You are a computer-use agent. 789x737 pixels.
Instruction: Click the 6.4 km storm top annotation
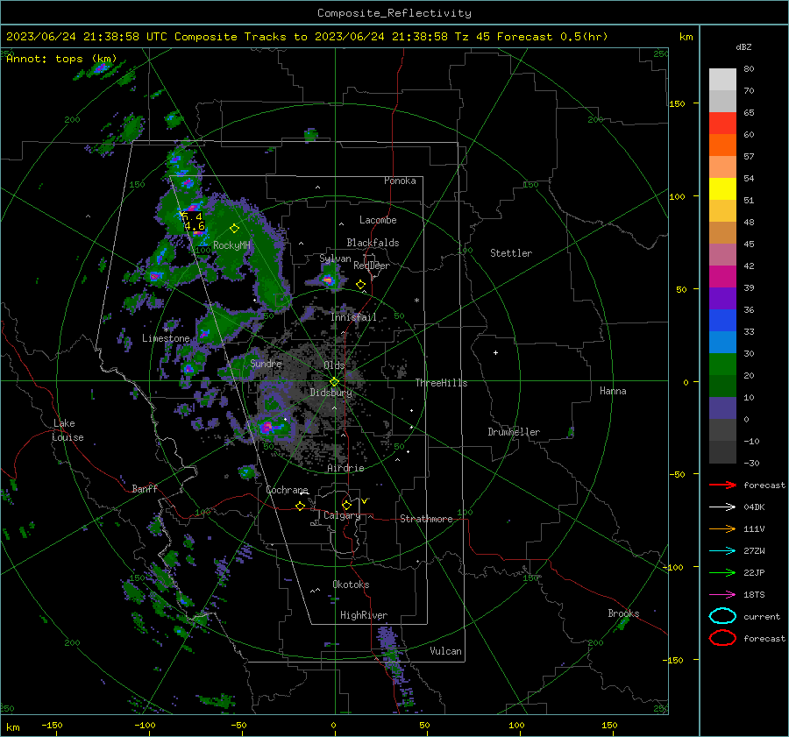tap(192, 216)
